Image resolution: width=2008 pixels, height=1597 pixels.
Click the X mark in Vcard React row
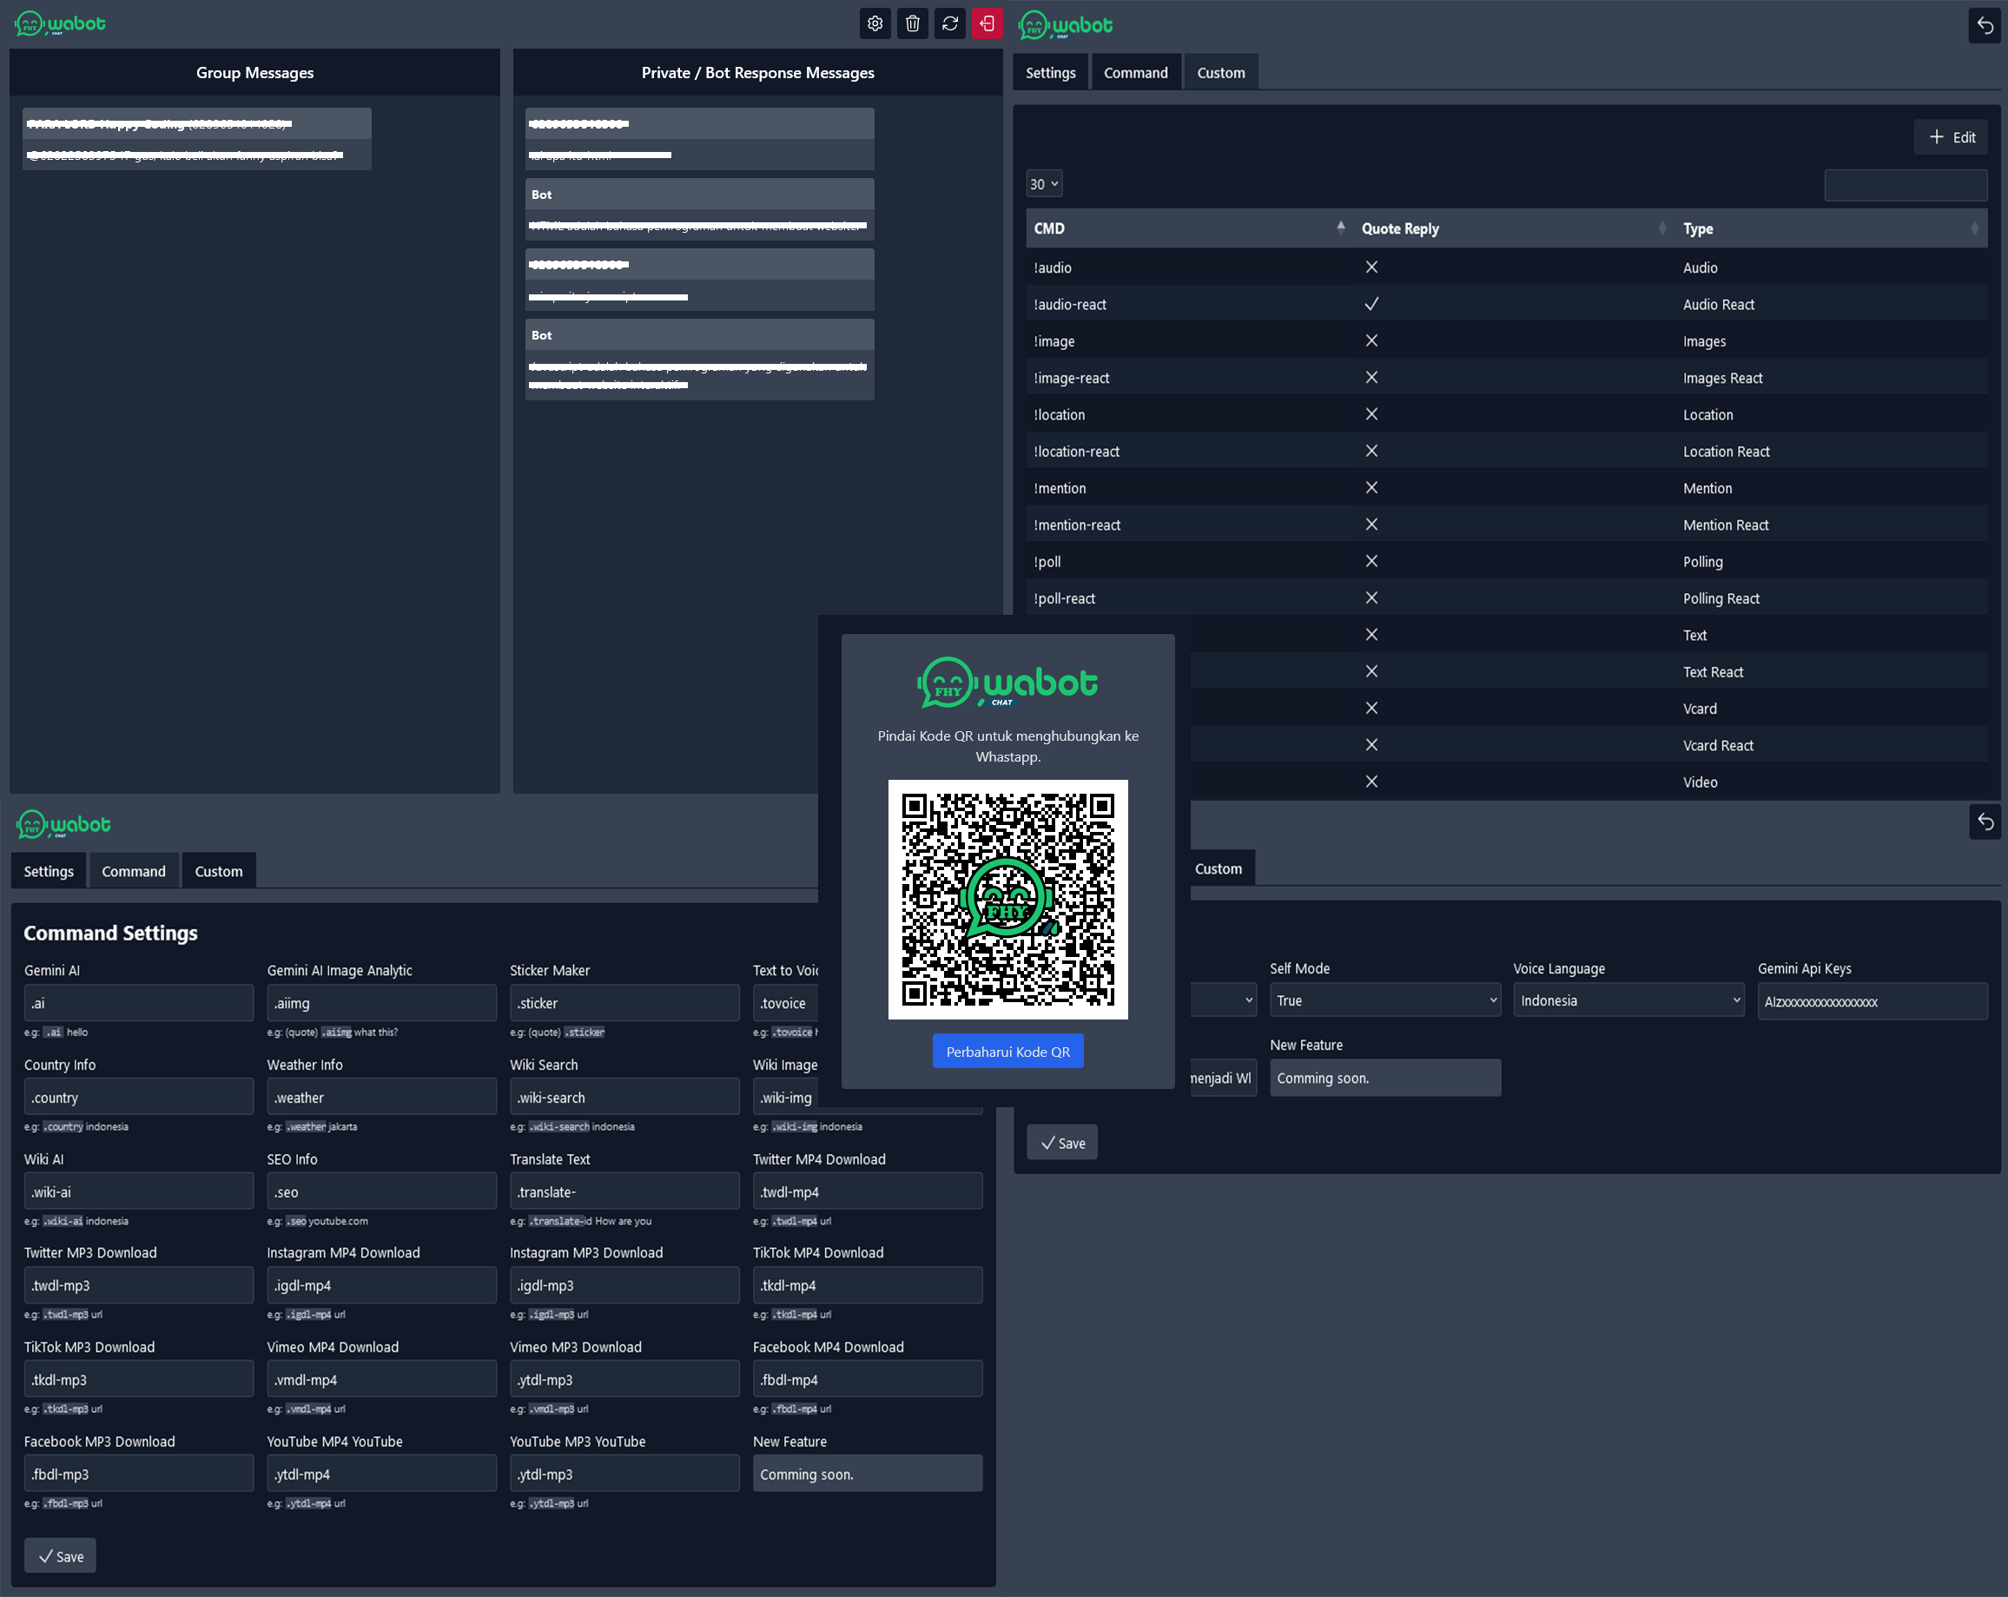pos(1371,745)
